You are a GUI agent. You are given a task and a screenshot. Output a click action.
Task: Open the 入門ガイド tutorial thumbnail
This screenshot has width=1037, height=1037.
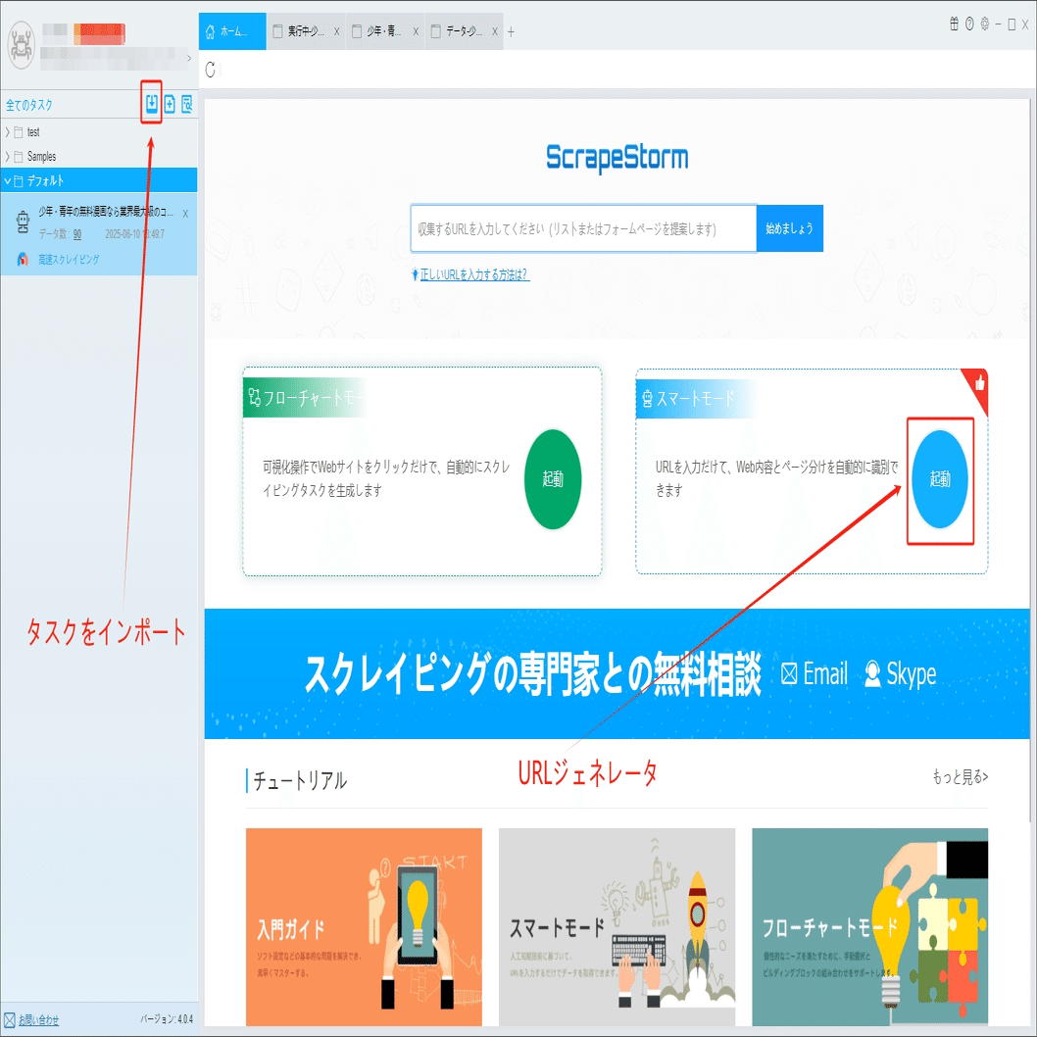[364, 926]
